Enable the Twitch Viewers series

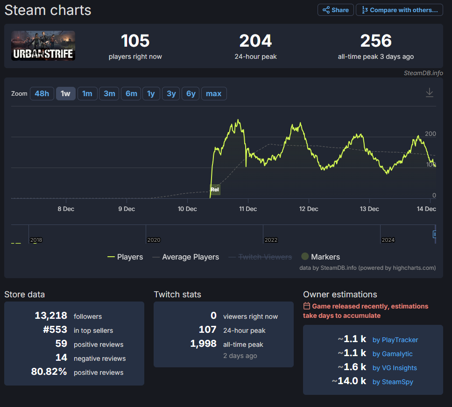pos(260,257)
